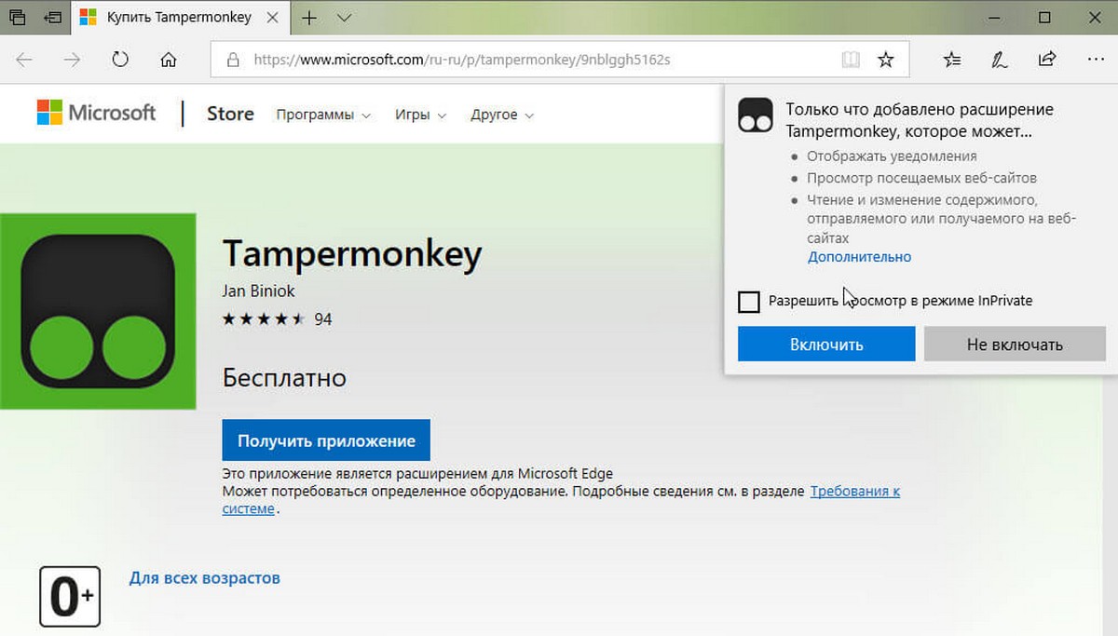Open the Store link
Viewport: 1118px width, 636px height.
(230, 114)
